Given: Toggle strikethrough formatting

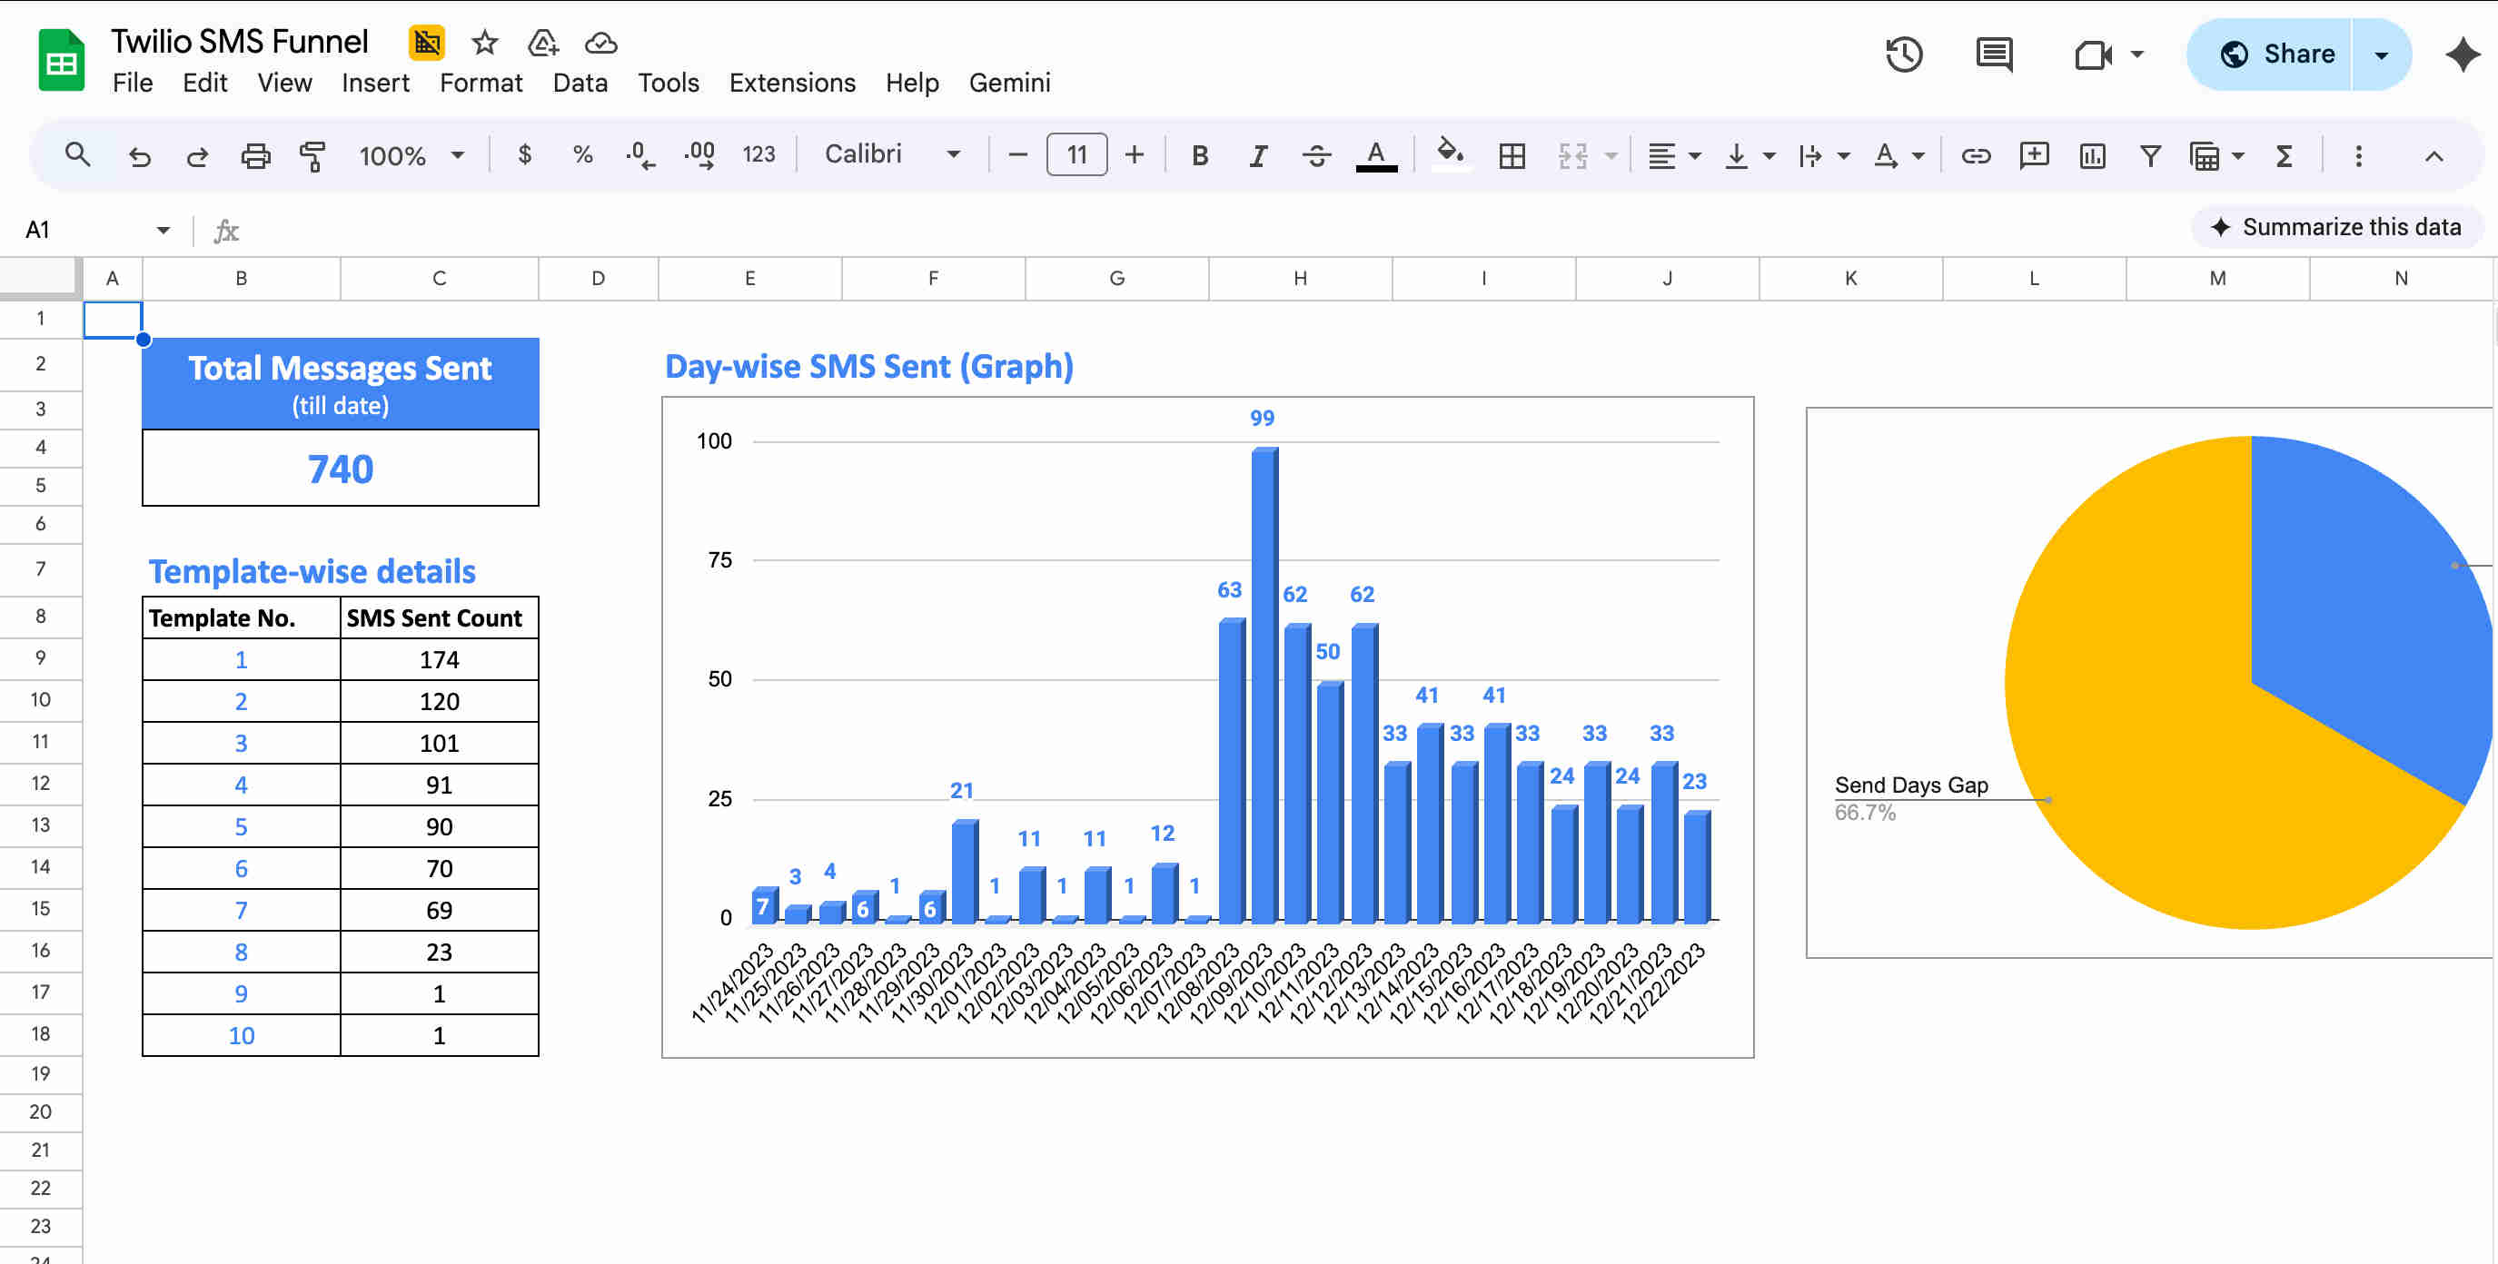Looking at the screenshot, I should tap(1316, 155).
